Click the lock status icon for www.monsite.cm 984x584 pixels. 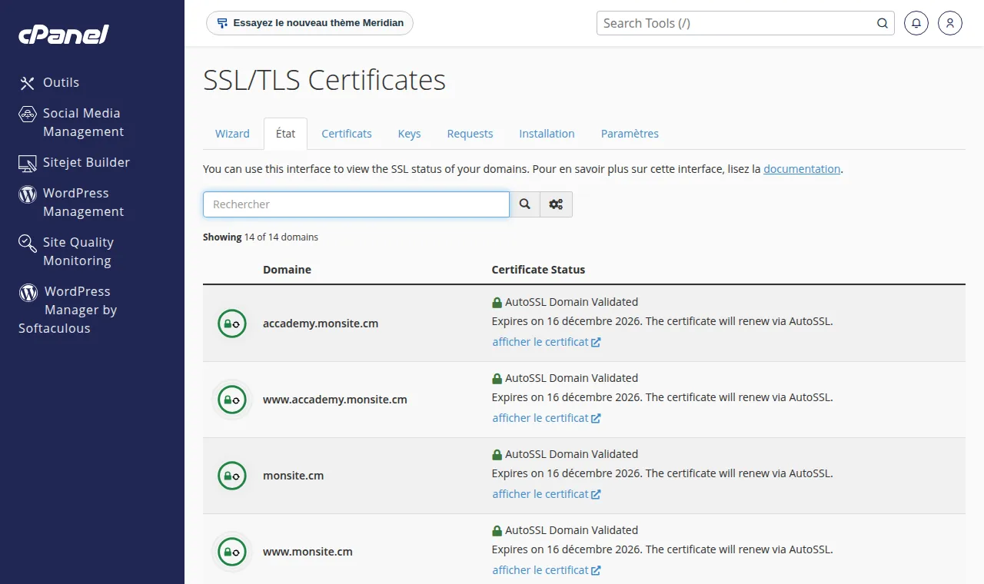(232, 552)
